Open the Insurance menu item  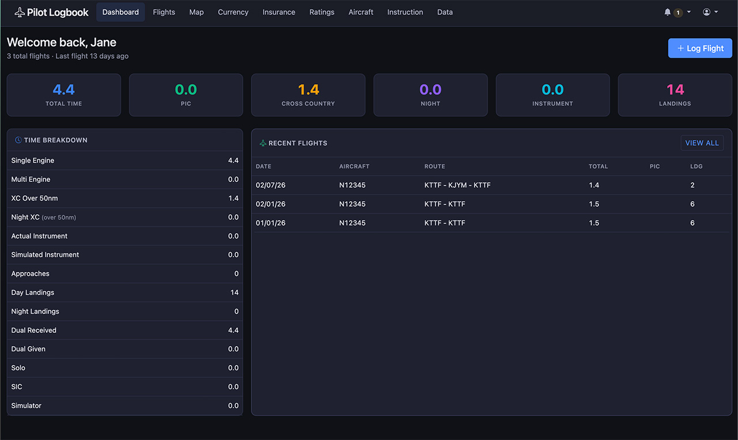click(278, 12)
